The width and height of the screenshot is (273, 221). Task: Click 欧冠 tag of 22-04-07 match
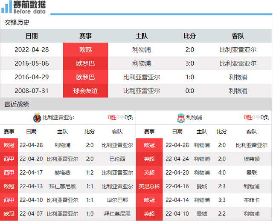9,214
